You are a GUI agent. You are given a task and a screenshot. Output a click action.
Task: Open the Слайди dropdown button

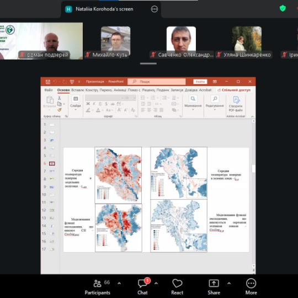[76, 103]
